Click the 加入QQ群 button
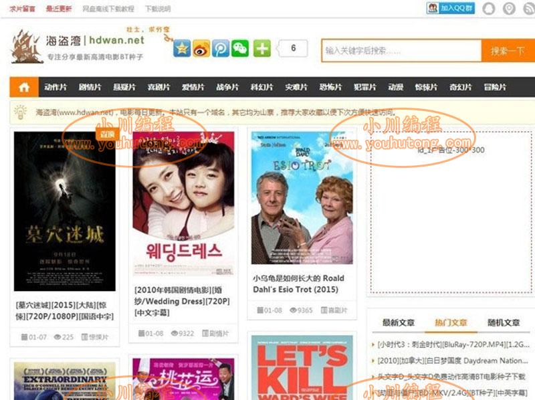535x400 pixels. [x=450, y=8]
